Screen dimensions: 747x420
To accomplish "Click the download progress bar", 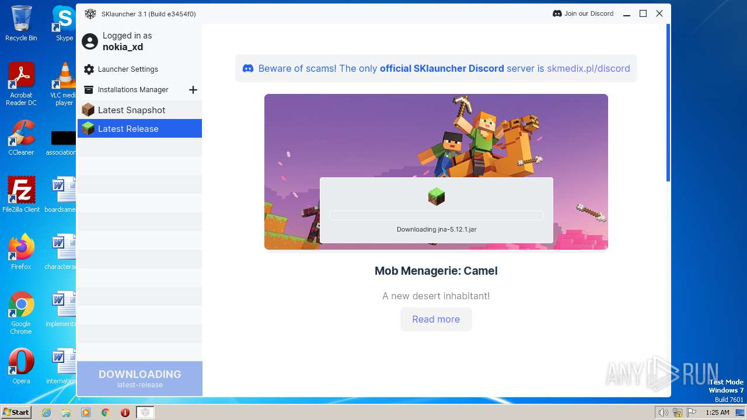I will tap(437, 216).
